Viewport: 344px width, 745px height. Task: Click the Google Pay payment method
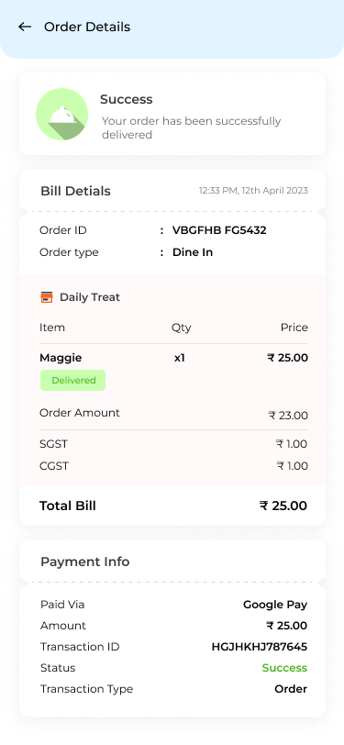pos(275,605)
